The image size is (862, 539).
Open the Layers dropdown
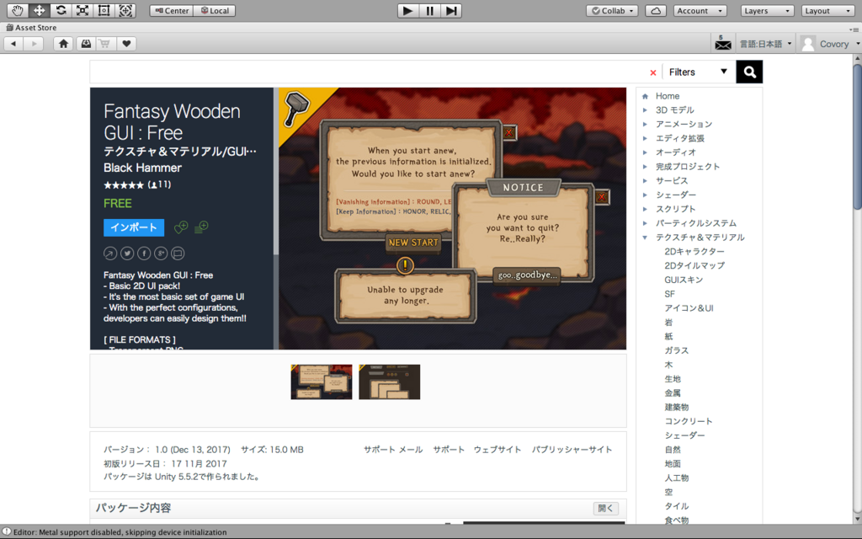(x=767, y=10)
